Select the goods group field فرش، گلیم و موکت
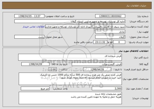 coord(97,64)
